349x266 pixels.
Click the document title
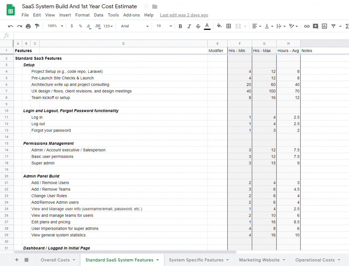click(x=79, y=6)
